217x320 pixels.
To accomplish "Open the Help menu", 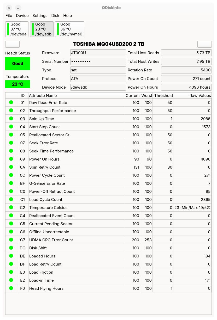I will 68,16.
